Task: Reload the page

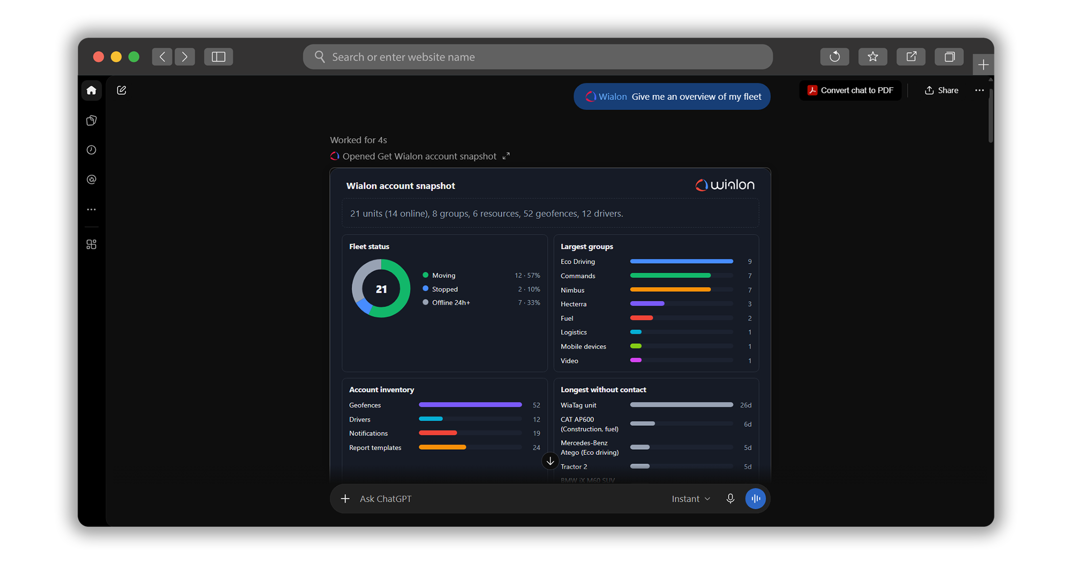Action: tap(835, 57)
